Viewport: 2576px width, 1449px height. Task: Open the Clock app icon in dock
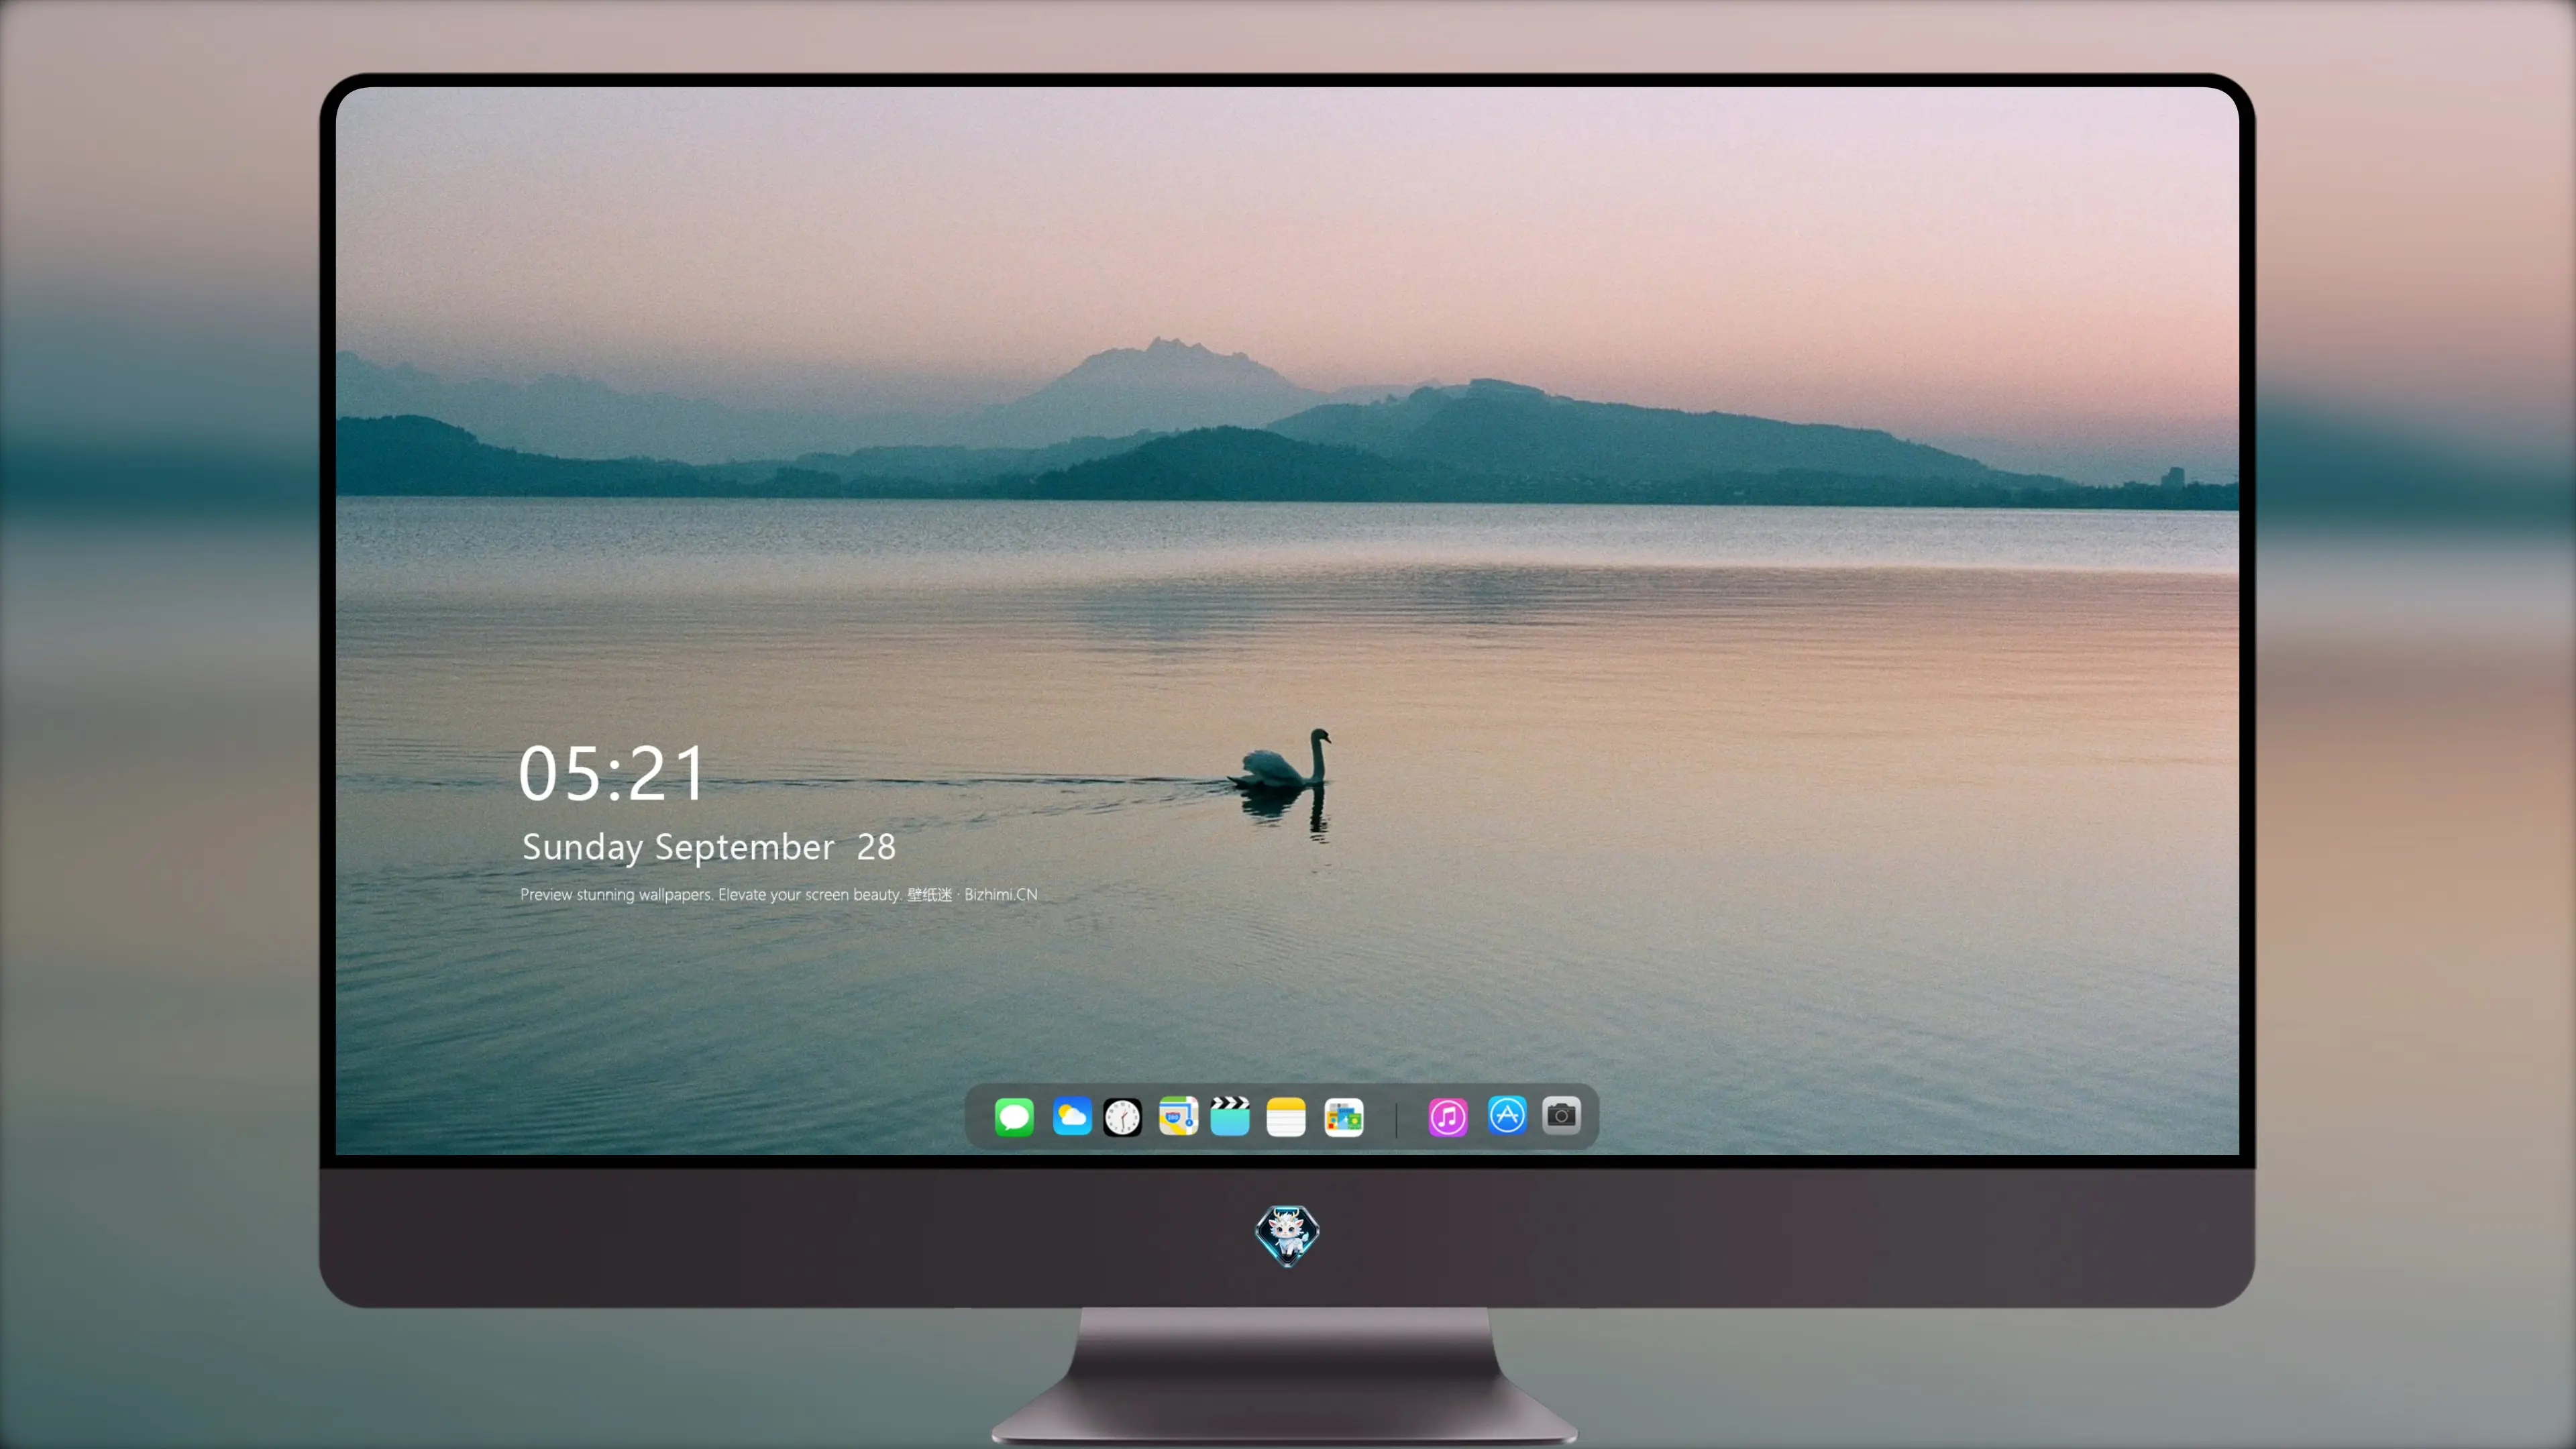click(x=1122, y=1117)
